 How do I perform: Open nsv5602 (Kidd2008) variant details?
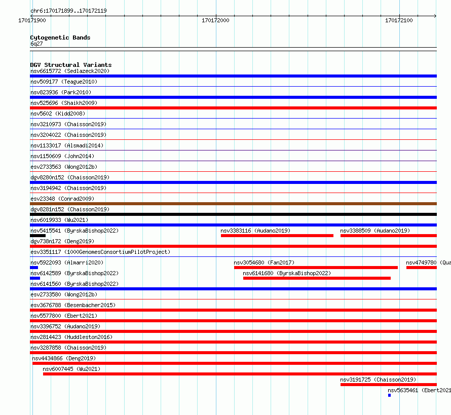(x=58, y=114)
